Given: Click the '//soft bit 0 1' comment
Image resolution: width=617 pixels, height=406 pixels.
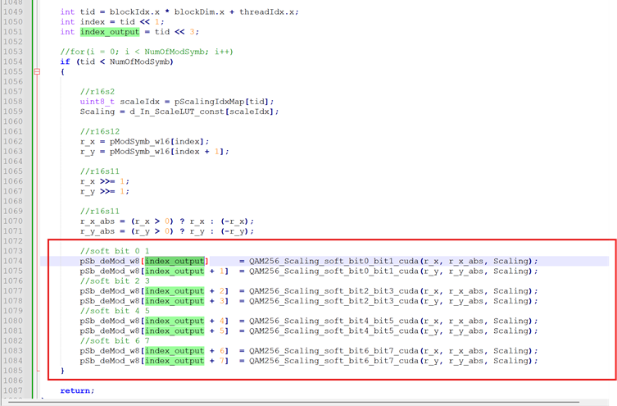Looking at the screenshot, I should pyautogui.click(x=115, y=251).
